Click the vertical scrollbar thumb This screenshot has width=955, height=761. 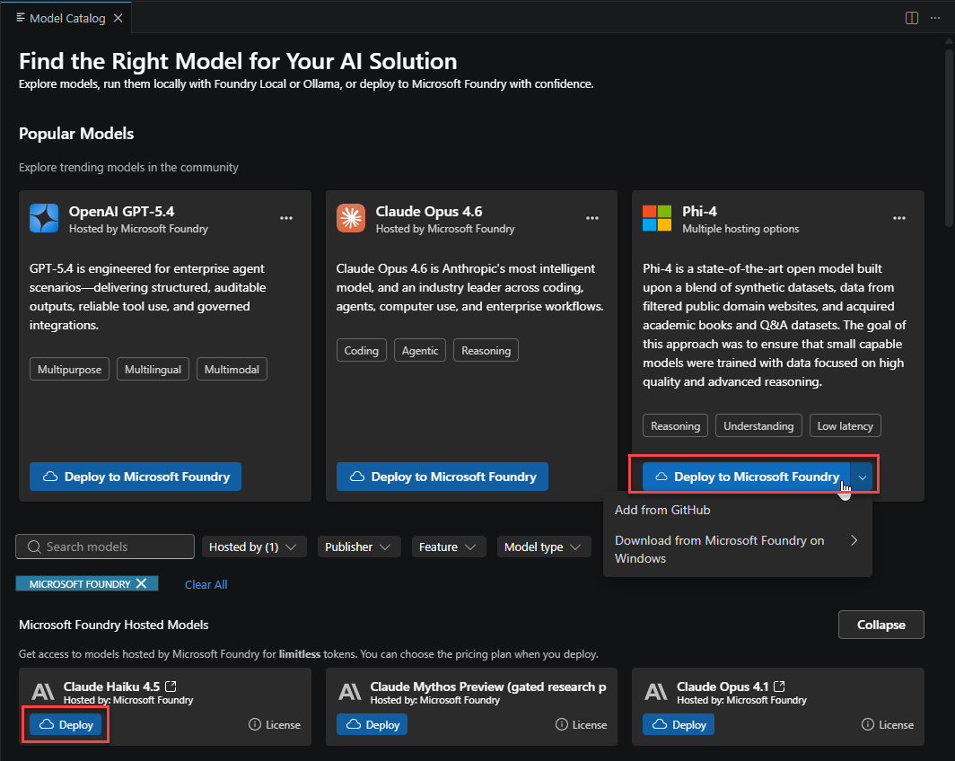[949, 136]
